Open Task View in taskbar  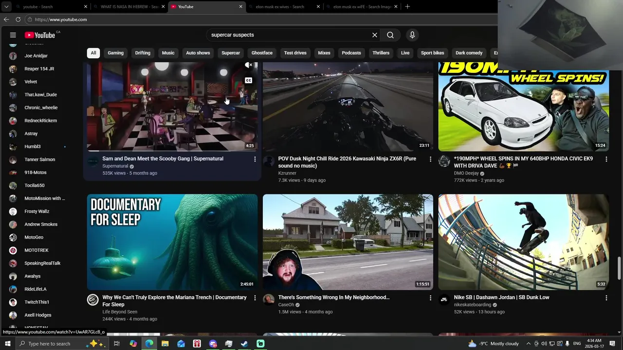[x=117, y=344]
